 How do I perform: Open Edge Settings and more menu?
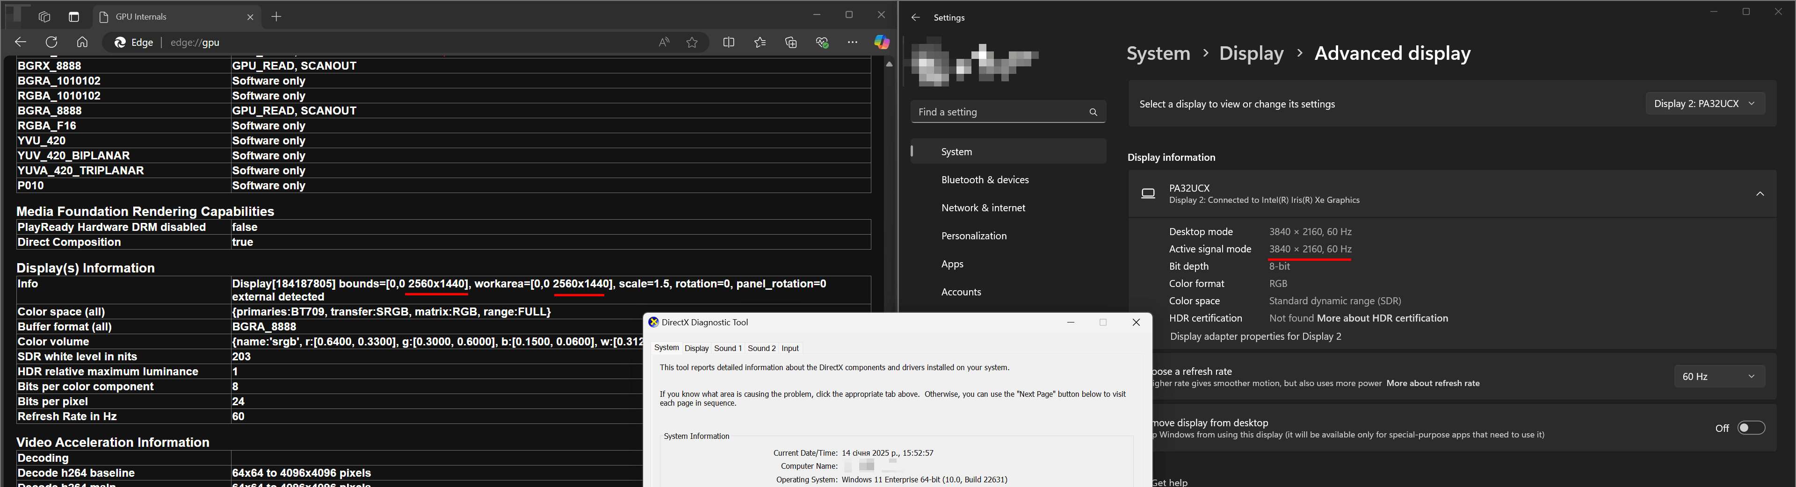click(x=853, y=43)
